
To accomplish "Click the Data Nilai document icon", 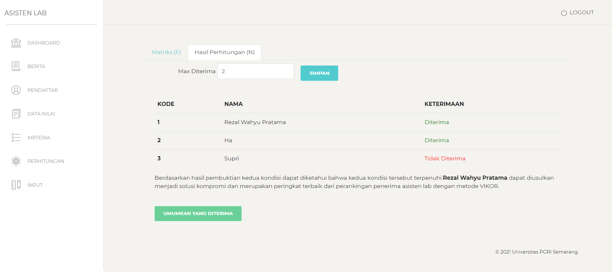I will coord(16,114).
